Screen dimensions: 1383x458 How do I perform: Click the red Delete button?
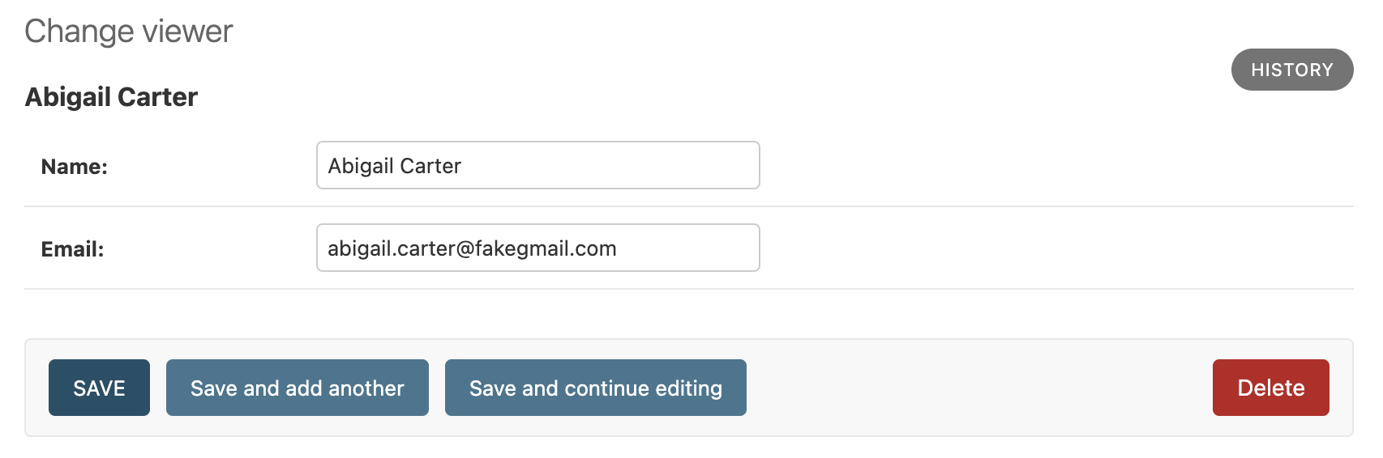pyautogui.click(x=1270, y=388)
